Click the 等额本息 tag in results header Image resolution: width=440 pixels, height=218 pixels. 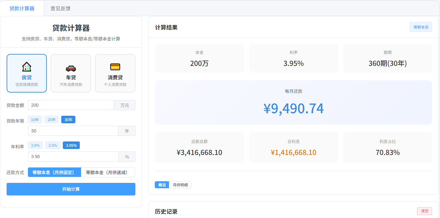(x=421, y=27)
